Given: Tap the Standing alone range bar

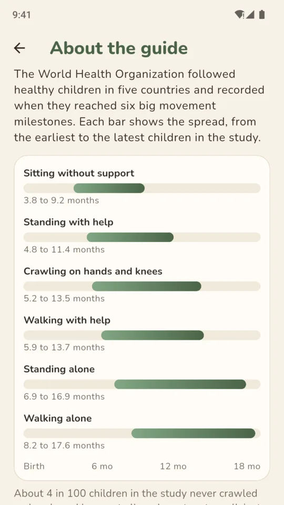Looking at the screenshot, I should (x=142, y=384).
